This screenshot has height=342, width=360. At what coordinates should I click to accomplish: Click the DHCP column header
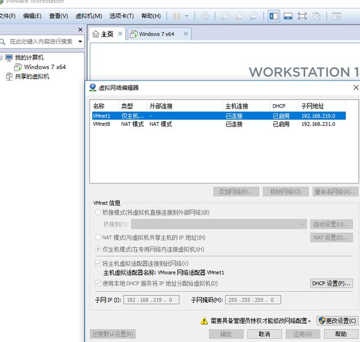tap(284, 106)
